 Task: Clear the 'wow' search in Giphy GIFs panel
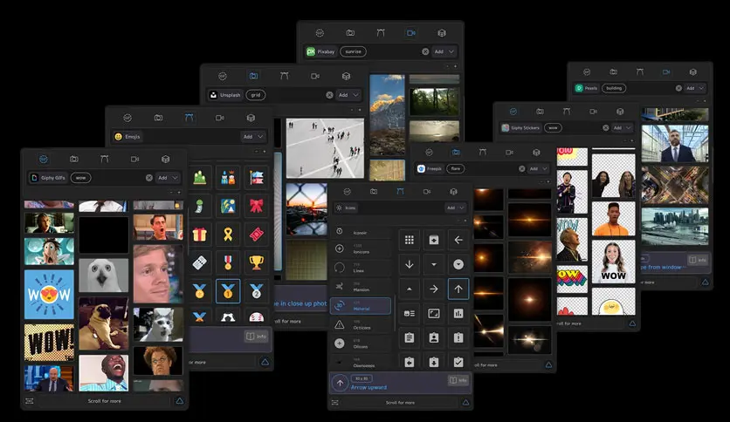[x=149, y=178]
